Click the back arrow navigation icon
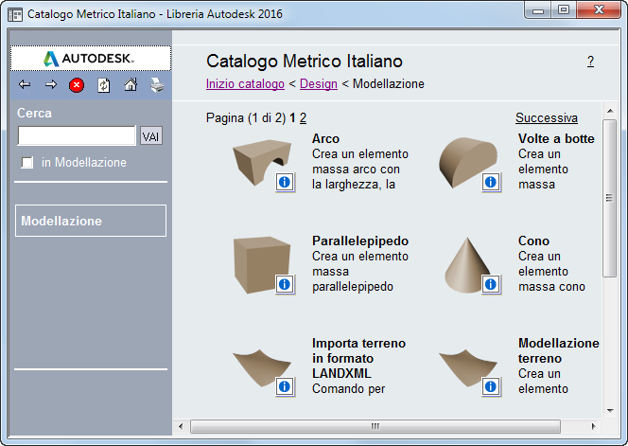 [25, 84]
